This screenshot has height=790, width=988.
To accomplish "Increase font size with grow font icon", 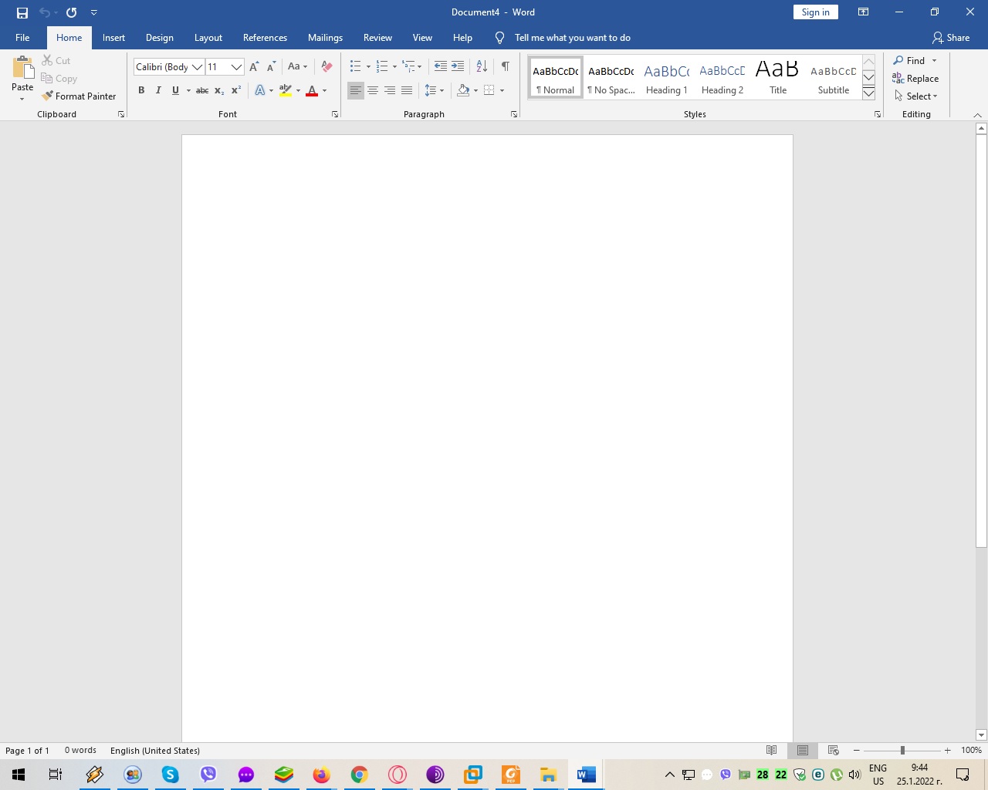I will click(x=254, y=67).
